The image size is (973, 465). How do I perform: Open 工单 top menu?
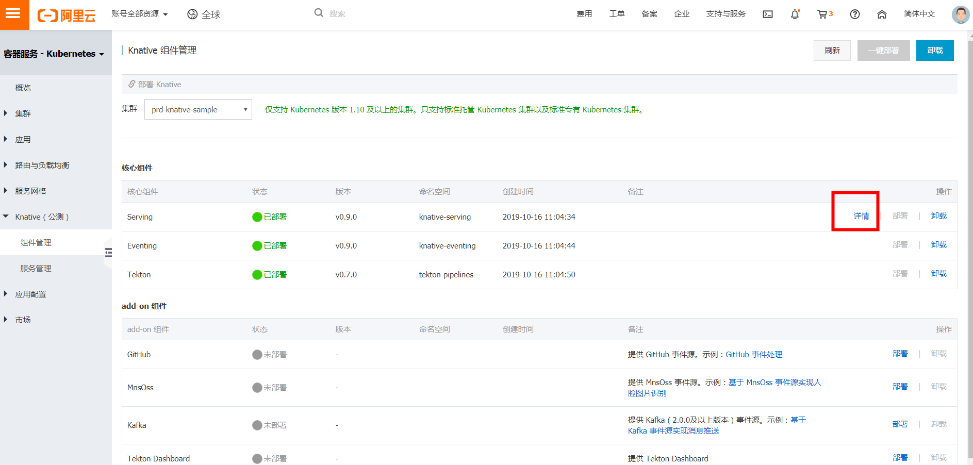pyautogui.click(x=617, y=14)
